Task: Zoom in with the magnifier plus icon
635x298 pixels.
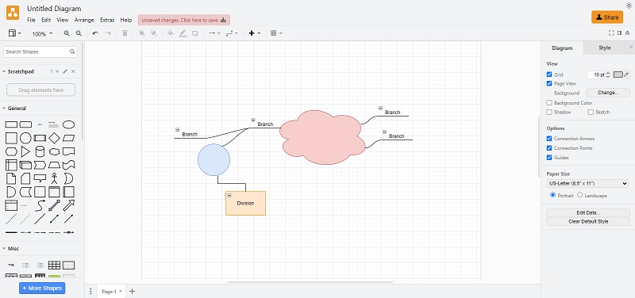Action: [67, 33]
